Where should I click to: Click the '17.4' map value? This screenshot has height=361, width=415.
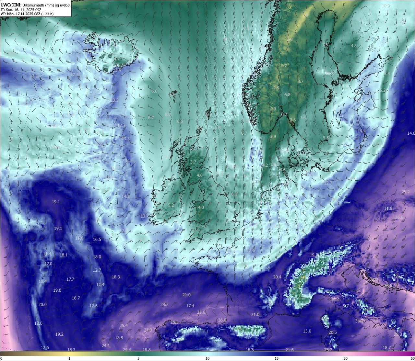(x=190, y=306)
